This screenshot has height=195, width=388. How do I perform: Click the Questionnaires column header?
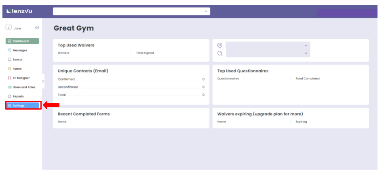228,79
